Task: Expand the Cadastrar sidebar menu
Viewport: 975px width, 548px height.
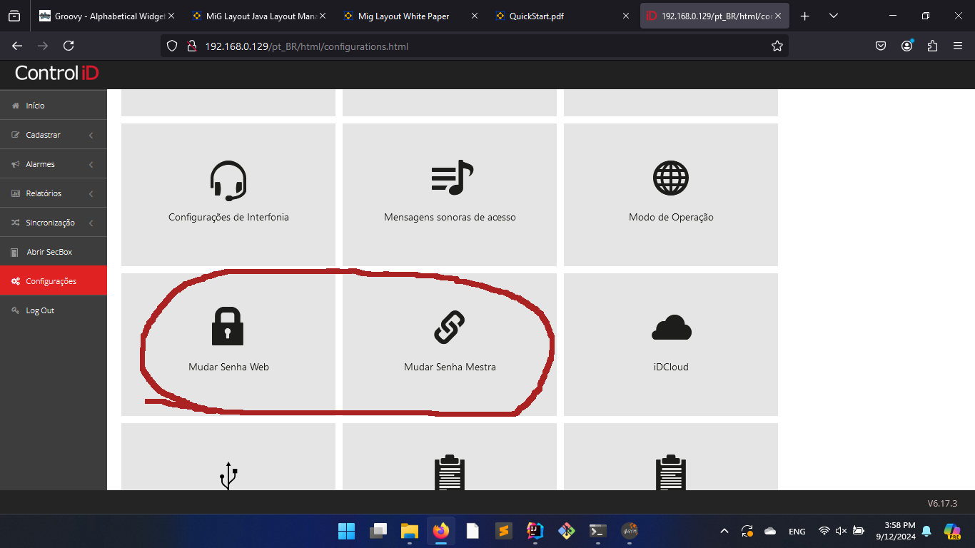Action: click(x=54, y=135)
